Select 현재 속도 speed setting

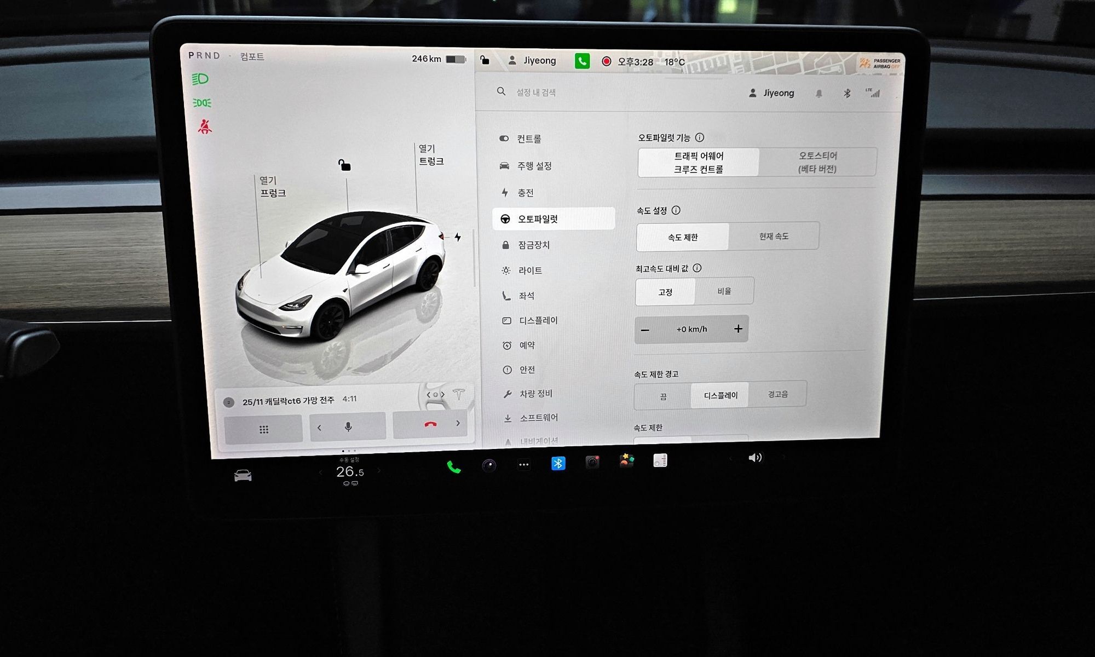(773, 237)
